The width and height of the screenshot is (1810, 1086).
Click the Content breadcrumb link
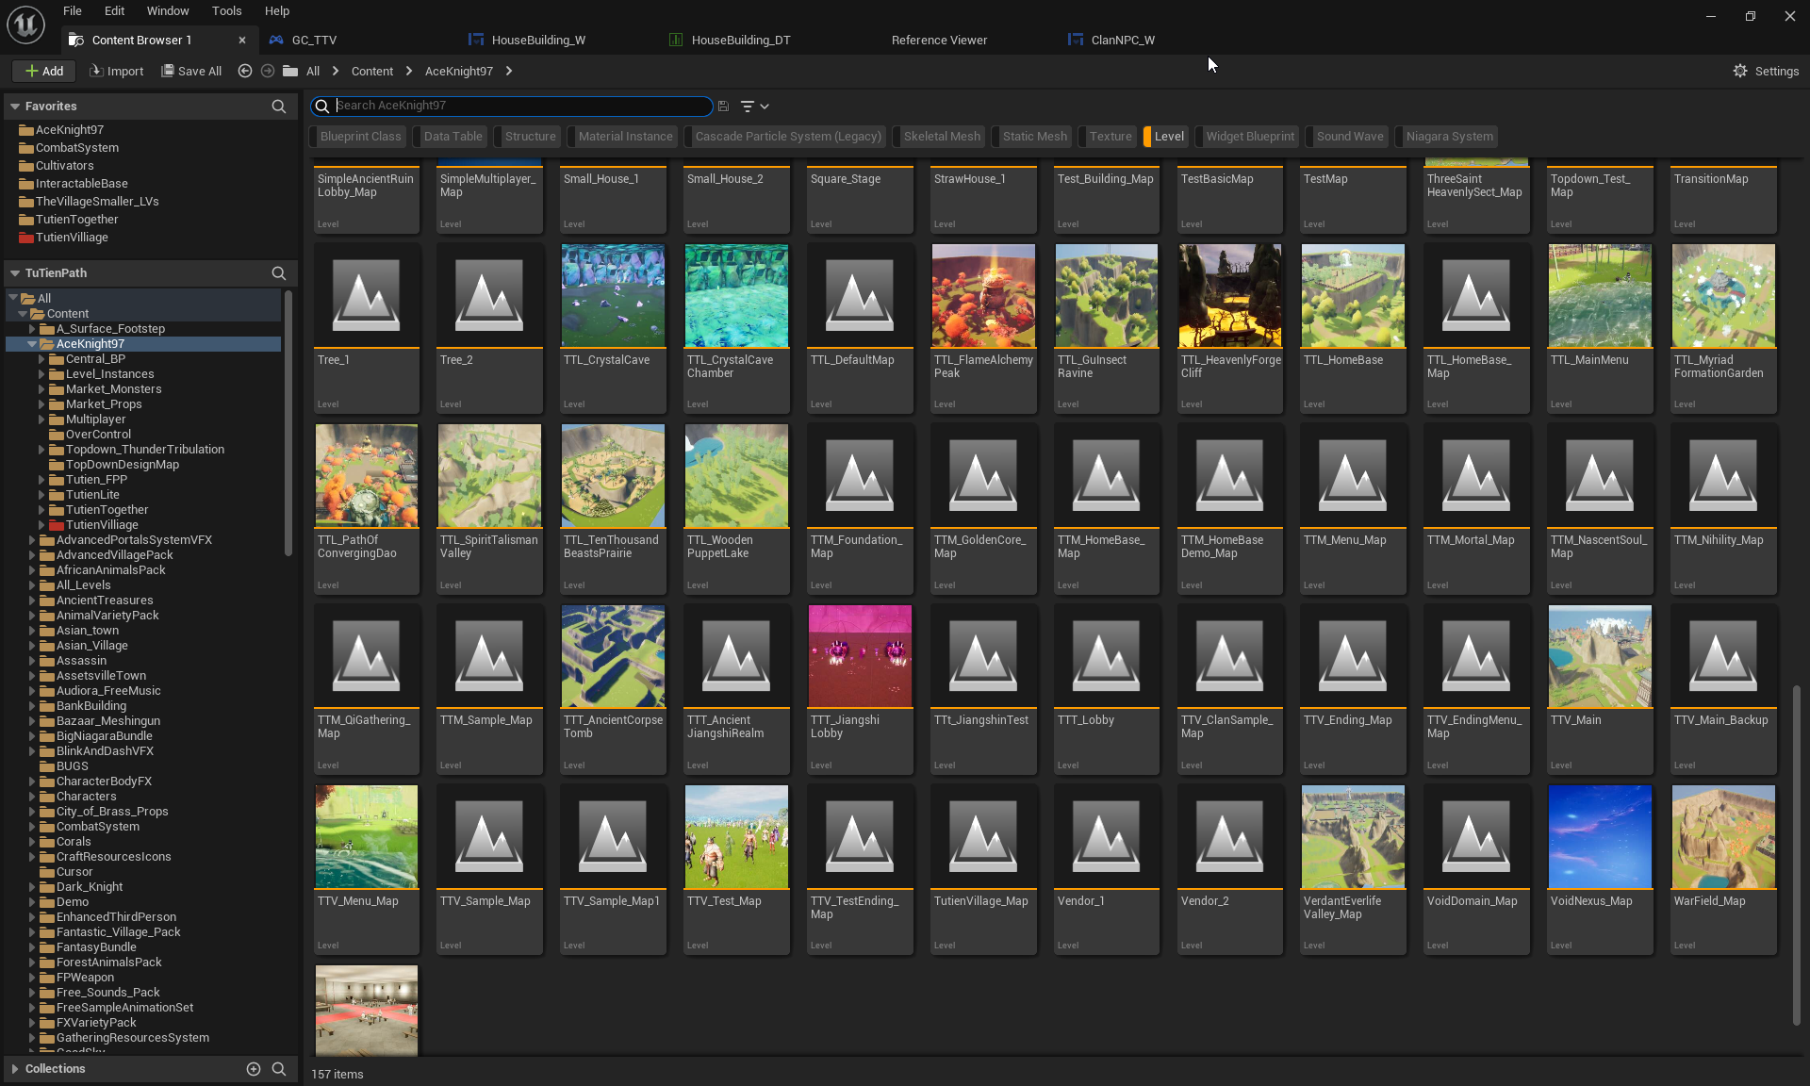click(371, 71)
